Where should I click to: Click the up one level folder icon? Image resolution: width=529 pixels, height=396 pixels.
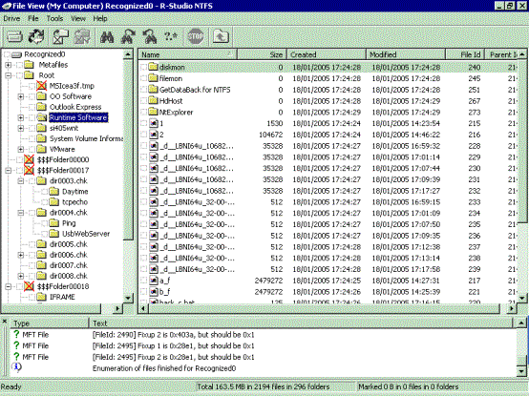(221, 36)
